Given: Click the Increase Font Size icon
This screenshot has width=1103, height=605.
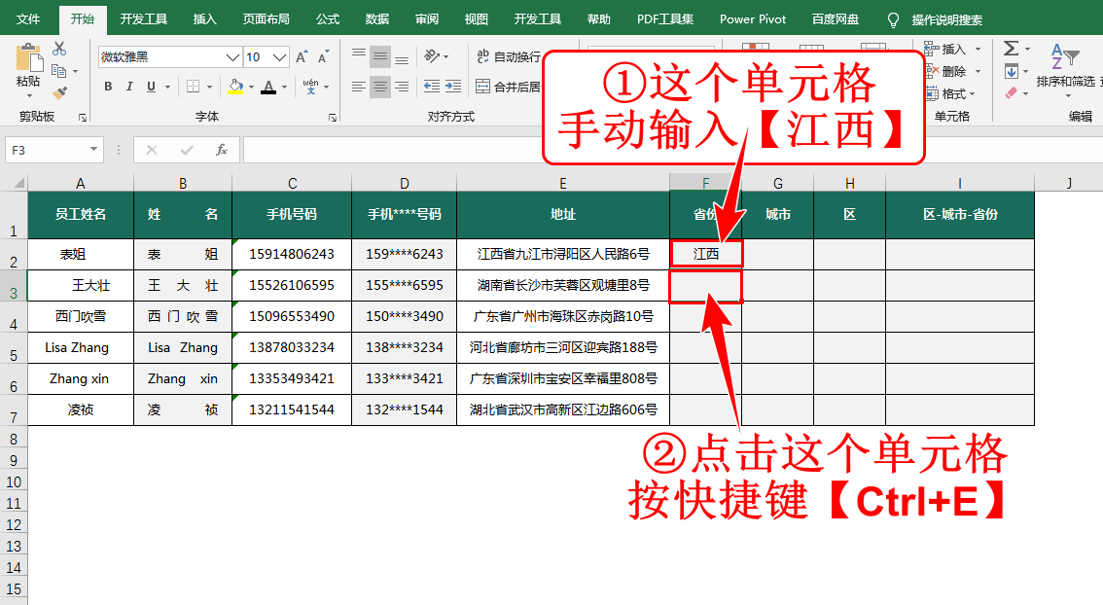Looking at the screenshot, I should tap(301, 57).
